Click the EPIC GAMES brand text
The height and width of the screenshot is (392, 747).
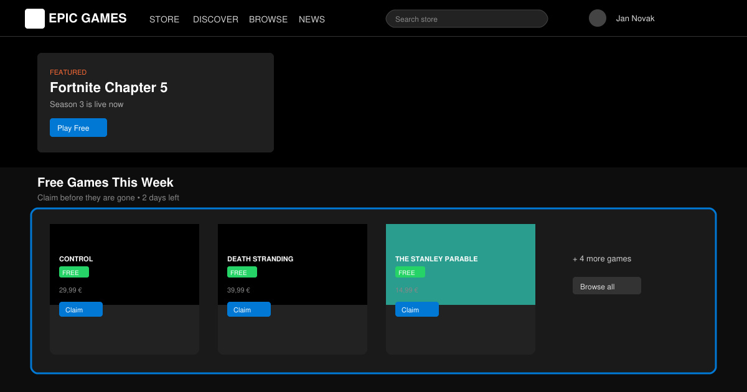pos(88,19)
